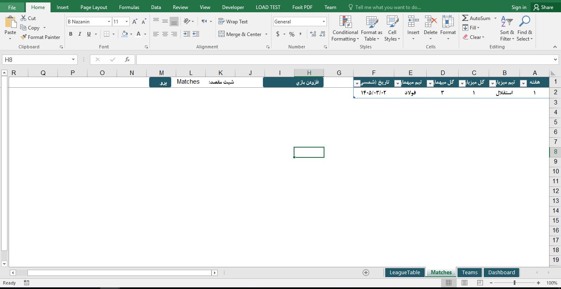Click the Align Right icon
The height and width of the screenshot is (289, 561).
(174, 34)
